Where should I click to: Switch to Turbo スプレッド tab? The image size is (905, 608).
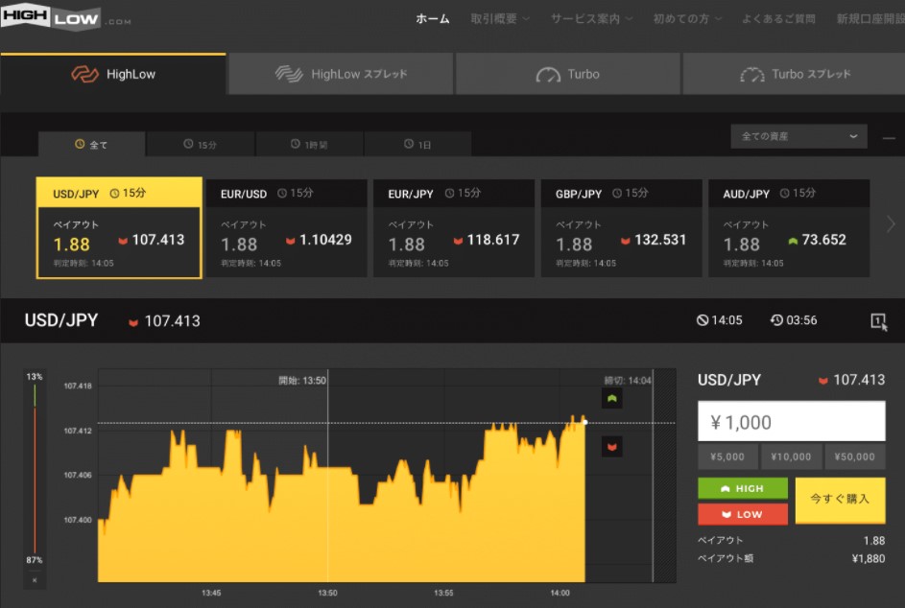[795, 74]
